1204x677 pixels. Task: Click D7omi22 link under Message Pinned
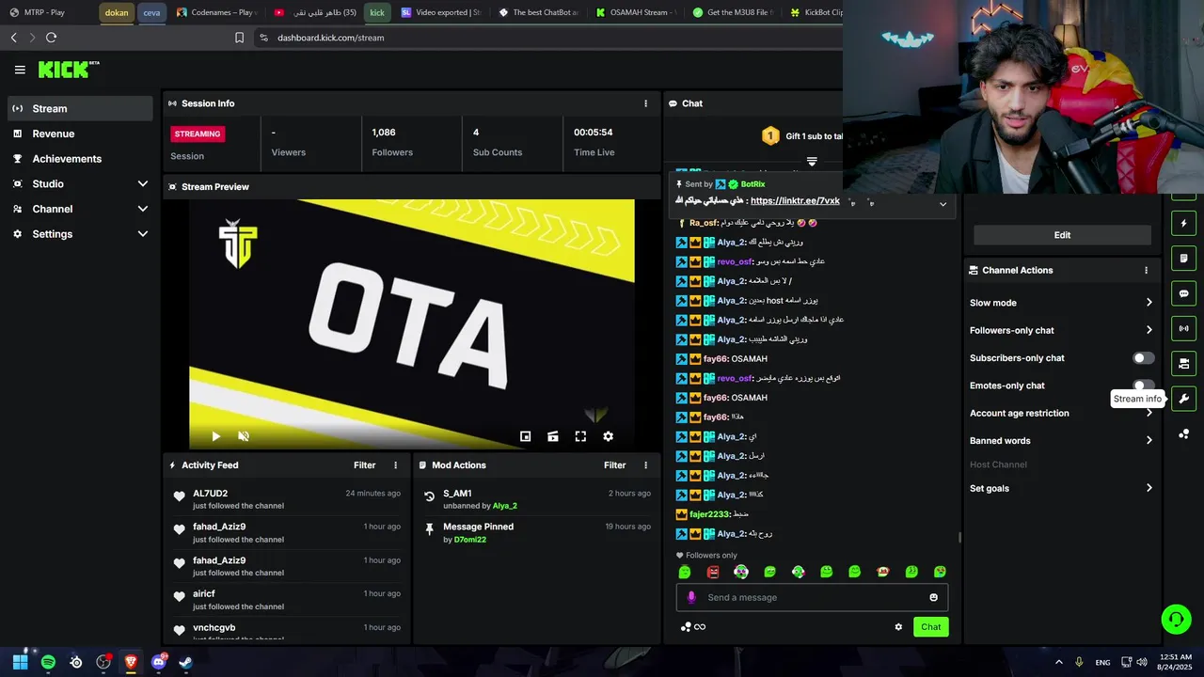click(470, 540)
